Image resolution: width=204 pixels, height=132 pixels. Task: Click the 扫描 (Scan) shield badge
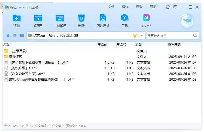(x=187, y=21)
